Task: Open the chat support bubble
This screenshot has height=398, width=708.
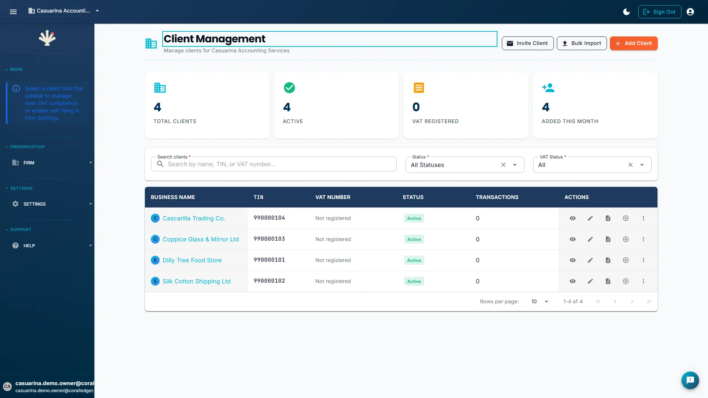Action: point(690,380)
